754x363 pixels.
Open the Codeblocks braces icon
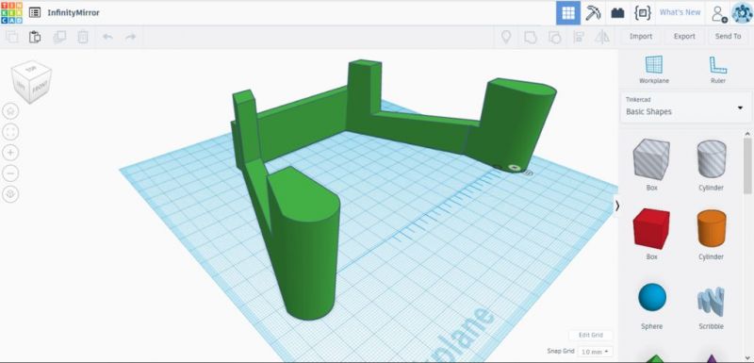pyautogui.click(x=643, y=13)
